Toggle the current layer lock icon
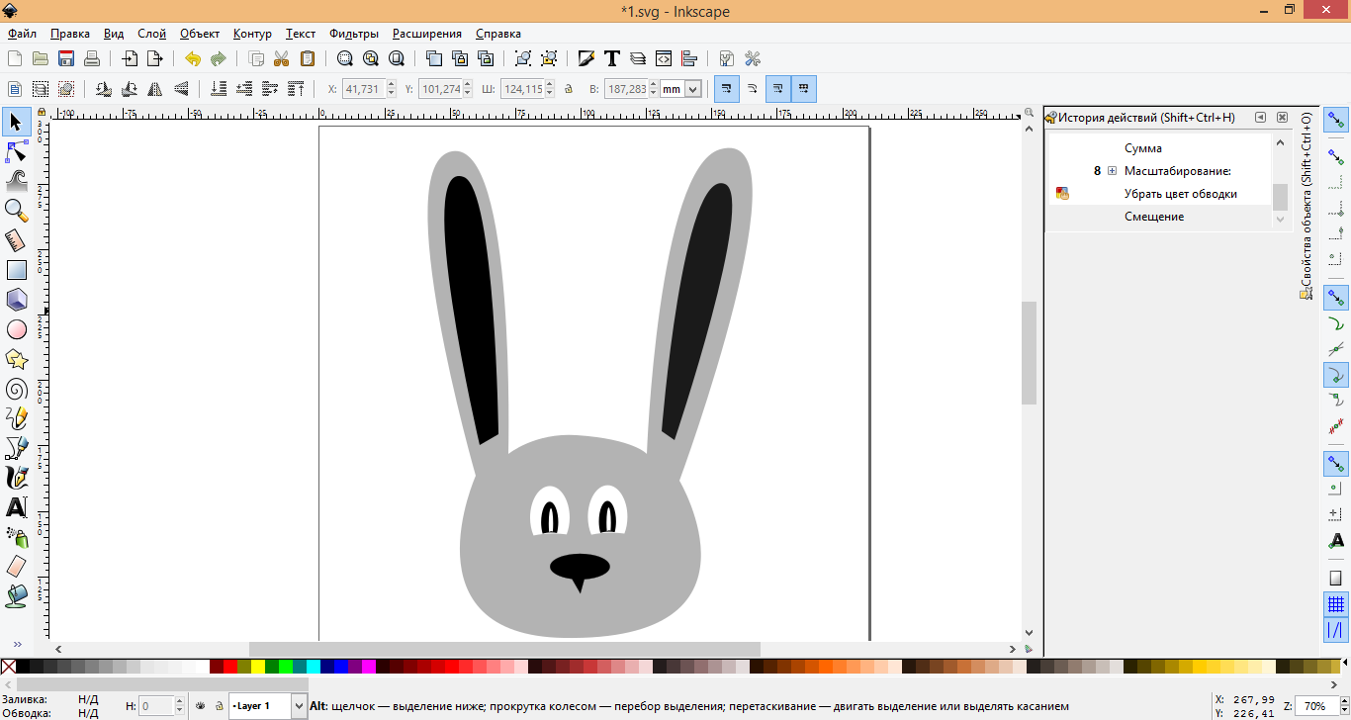 (218, 706)
